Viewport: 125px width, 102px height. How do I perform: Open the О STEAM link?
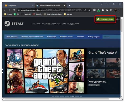coord(61,24)
